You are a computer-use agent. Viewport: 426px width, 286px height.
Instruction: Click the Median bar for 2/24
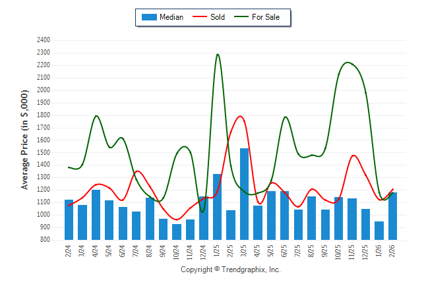[x=69, y=219]
